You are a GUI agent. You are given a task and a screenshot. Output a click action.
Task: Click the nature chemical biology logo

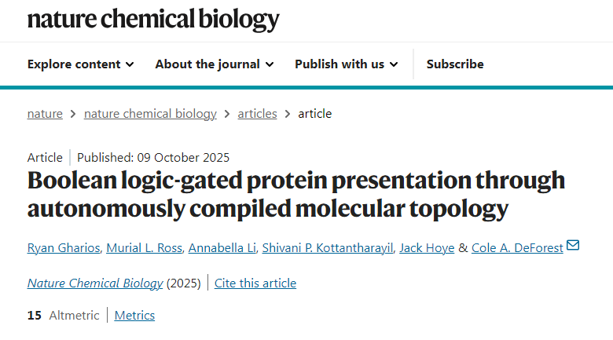pos(153,19)
